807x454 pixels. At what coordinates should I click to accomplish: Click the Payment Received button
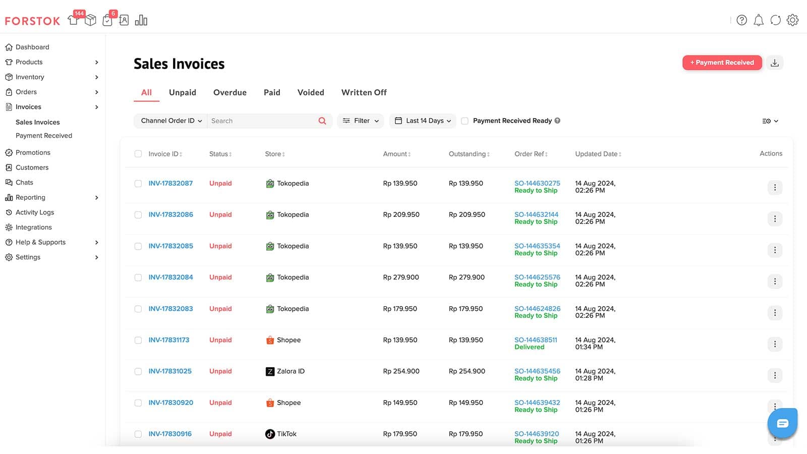(722, 63)
